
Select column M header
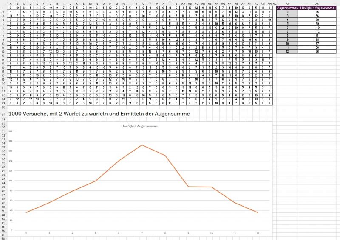(x=91, y=3)
